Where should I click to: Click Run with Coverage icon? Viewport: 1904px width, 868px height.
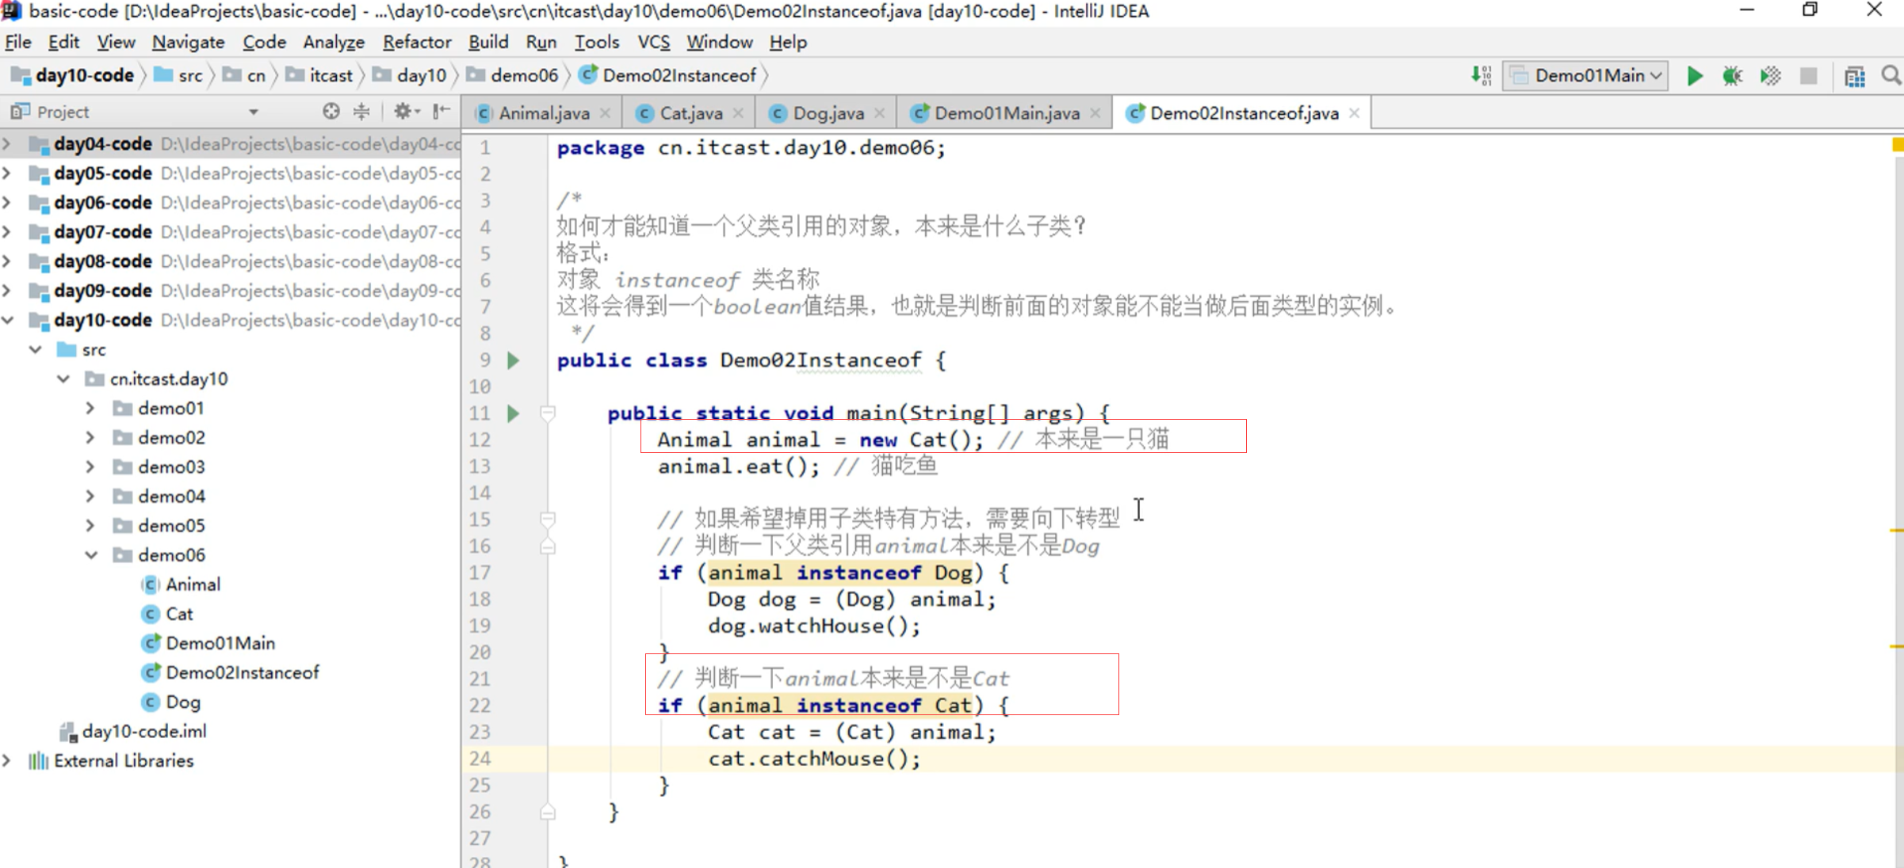click(x=1770, y=76)
